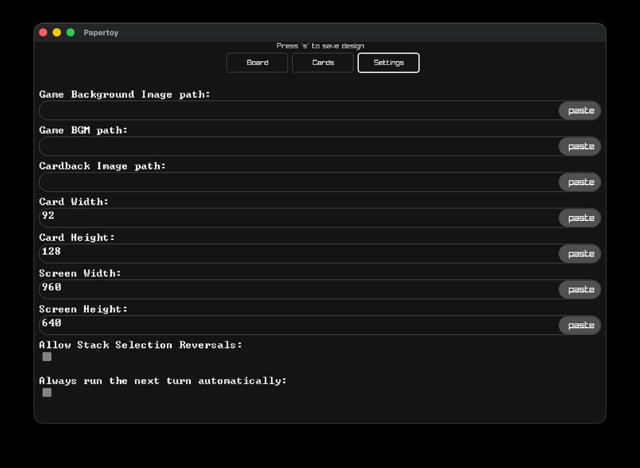This screenshot has width=640, height=468.
Task: Switch to the Board tab
Action: [257, 63]
